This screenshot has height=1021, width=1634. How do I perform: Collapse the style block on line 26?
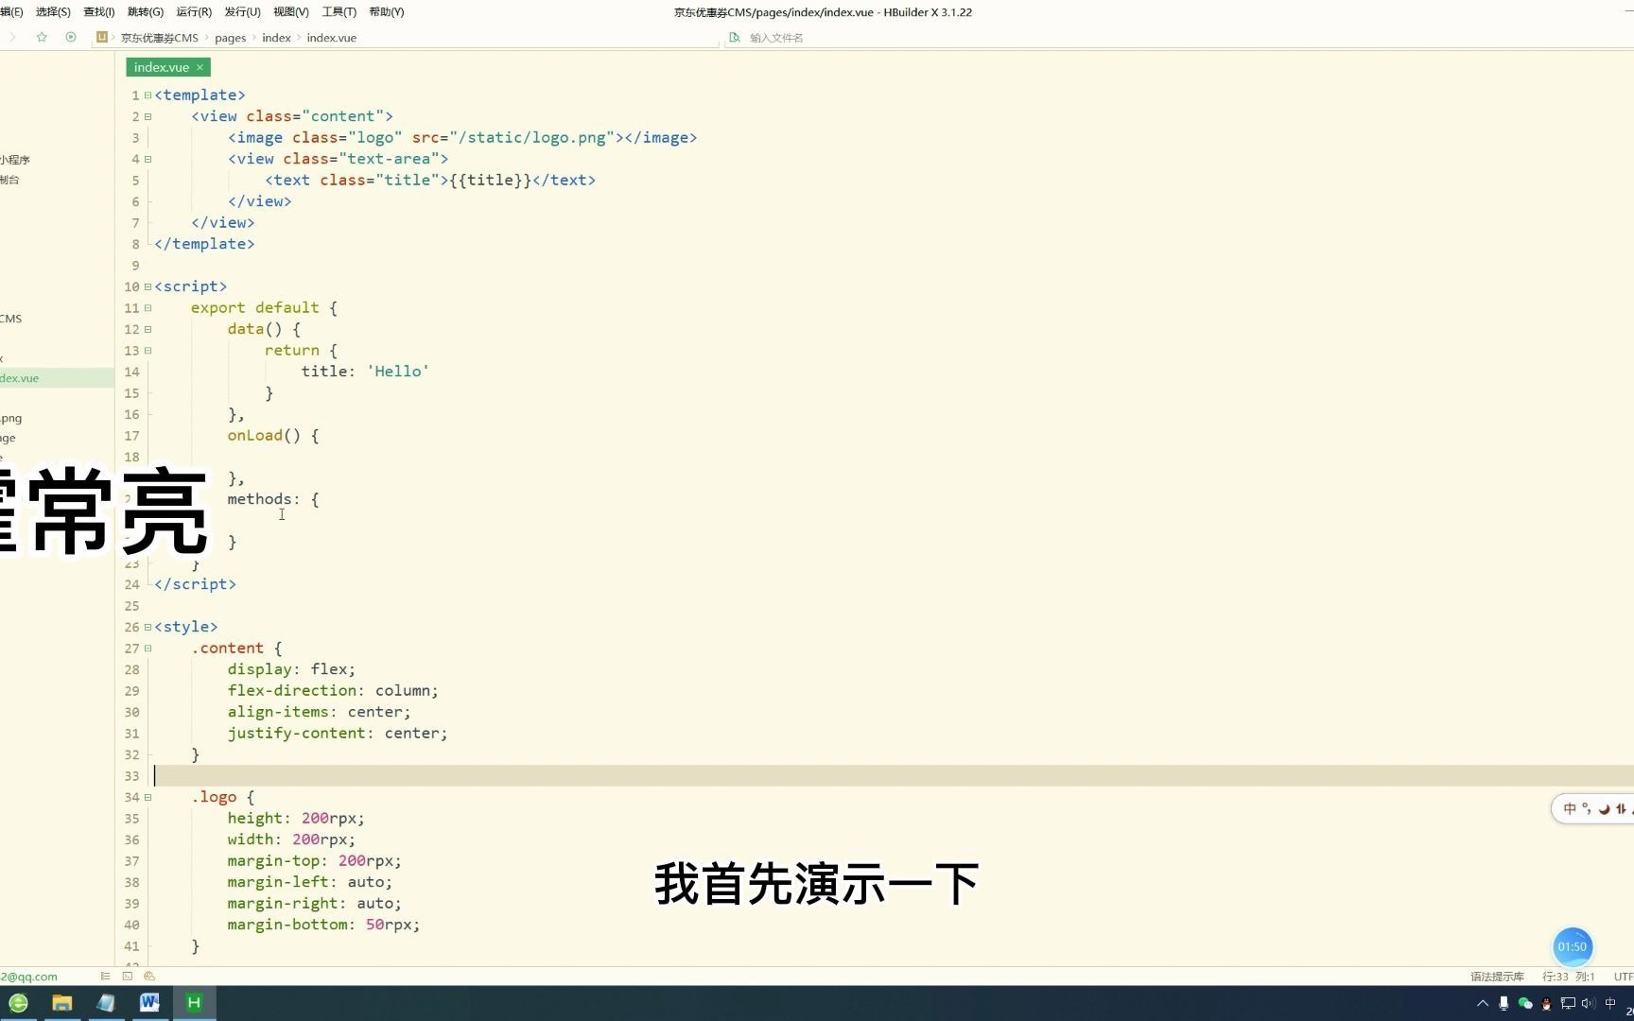tap(148, 627)
